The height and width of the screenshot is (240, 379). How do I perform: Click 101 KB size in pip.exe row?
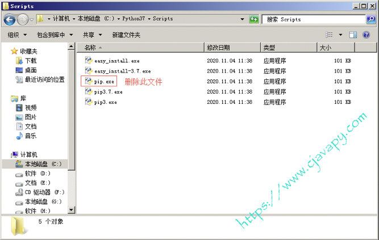[x=343, y=81]
